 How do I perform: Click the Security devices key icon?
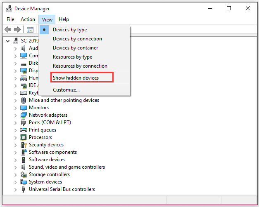pos(24,145)
